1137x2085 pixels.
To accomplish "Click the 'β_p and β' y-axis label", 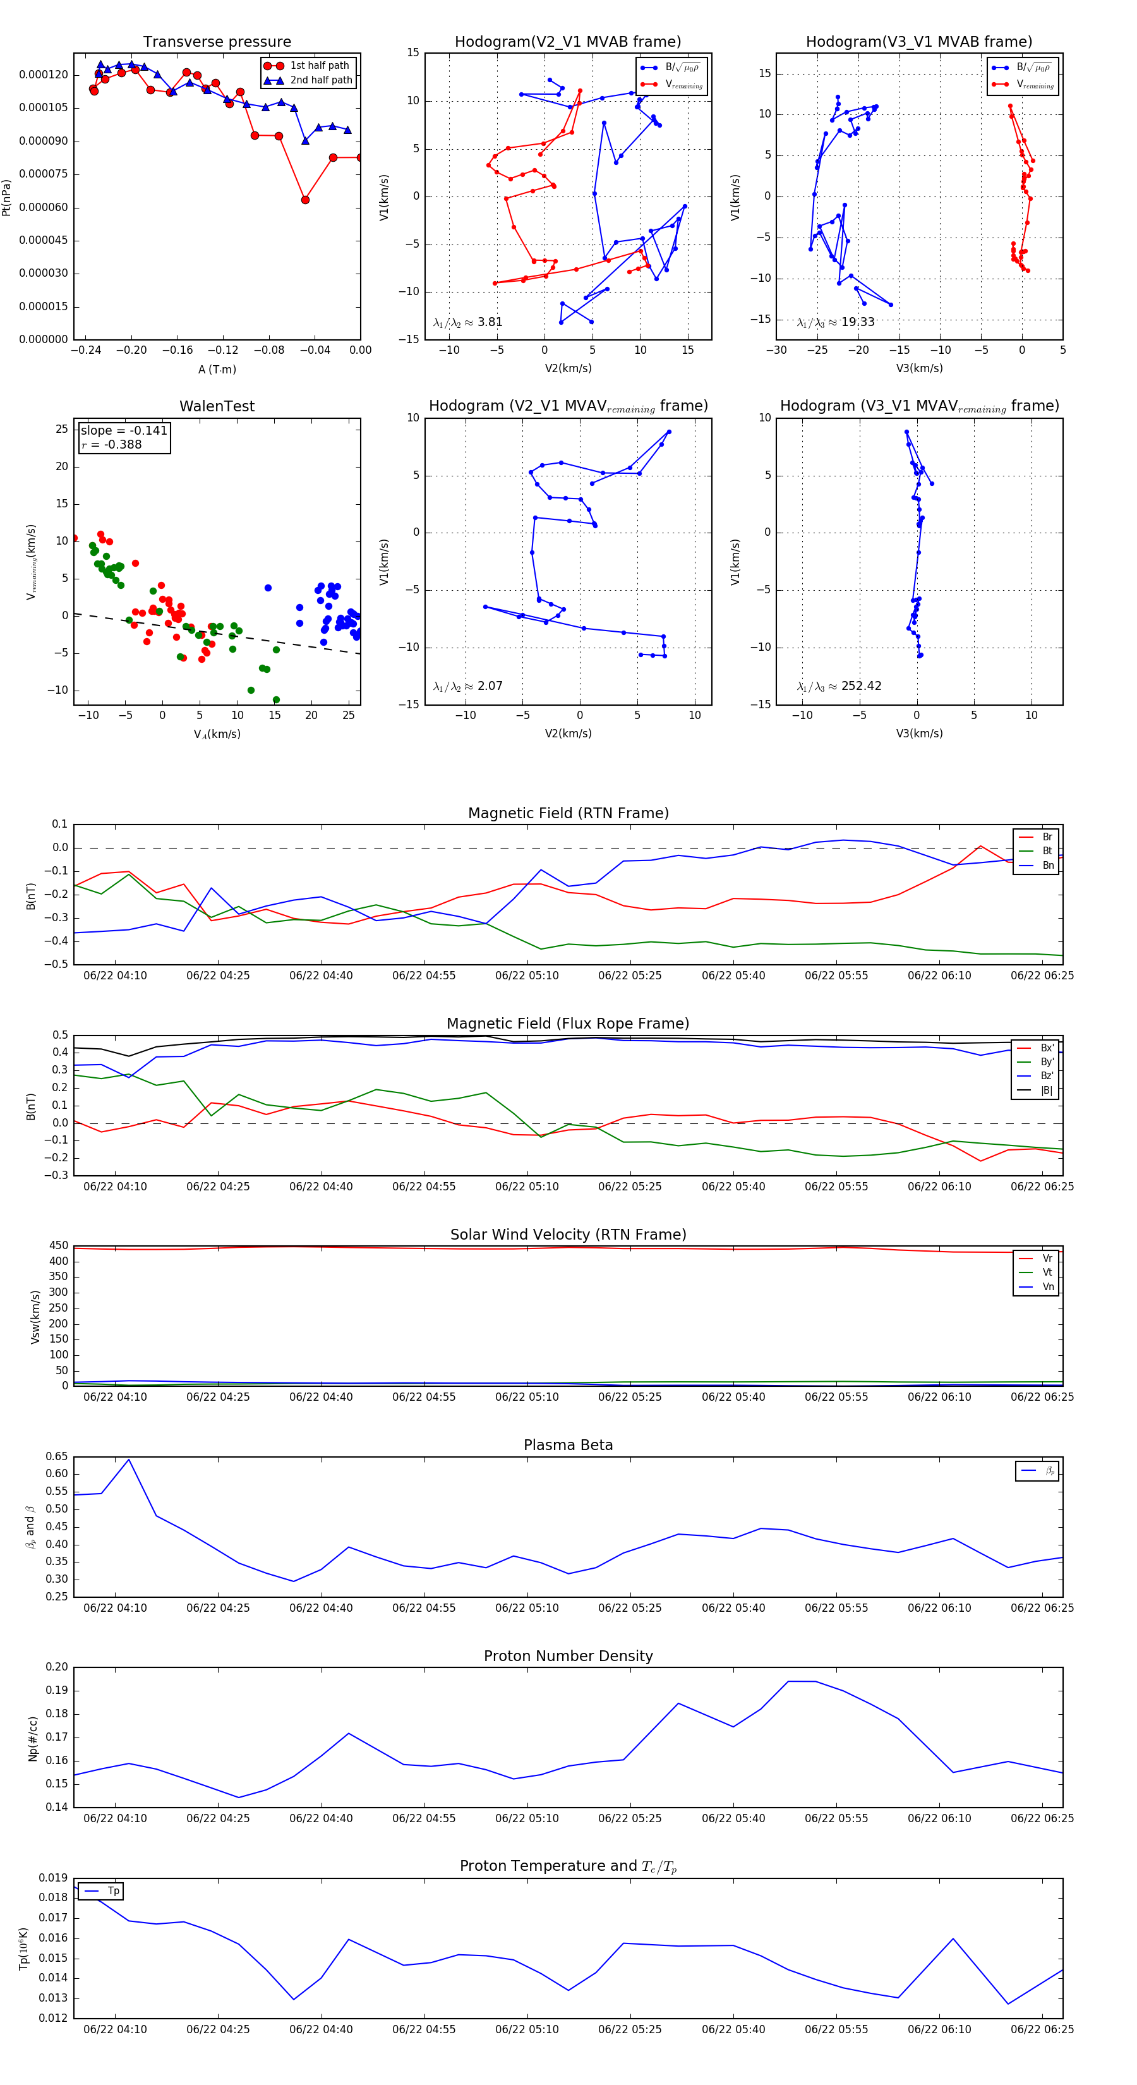I will coord(30,1527).
